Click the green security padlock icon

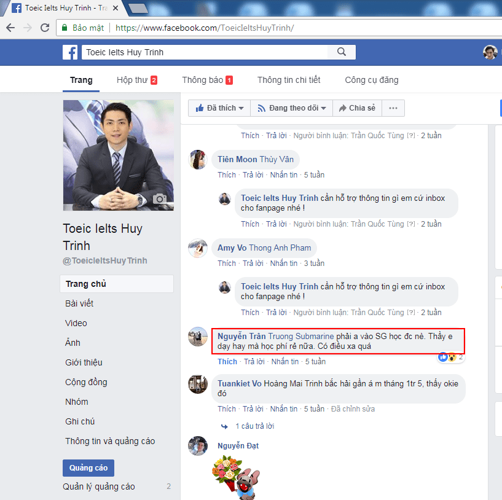pos(65,28)
